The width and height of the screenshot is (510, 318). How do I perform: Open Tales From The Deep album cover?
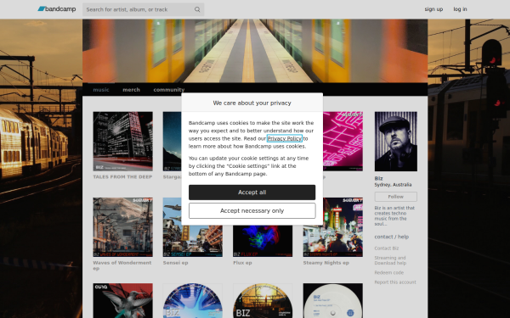pyautogui.click(x=122, y=142)
